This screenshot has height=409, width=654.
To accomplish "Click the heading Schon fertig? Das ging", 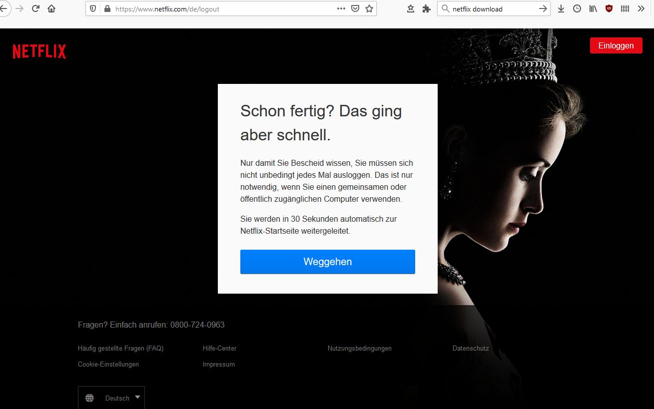I will click(321, 111).
